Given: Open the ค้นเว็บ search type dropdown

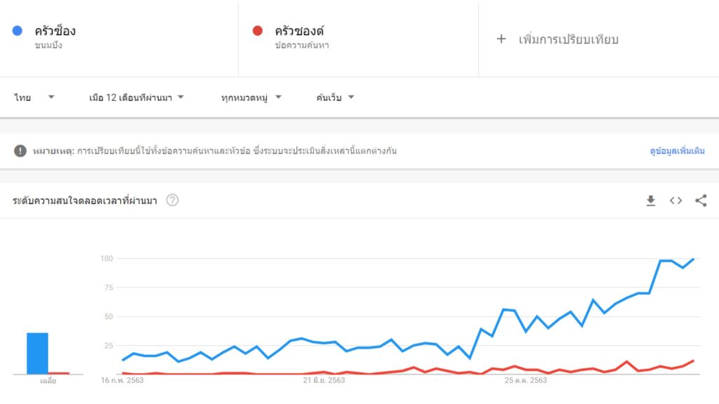Looking at the screenshot, I should point(335,97).
